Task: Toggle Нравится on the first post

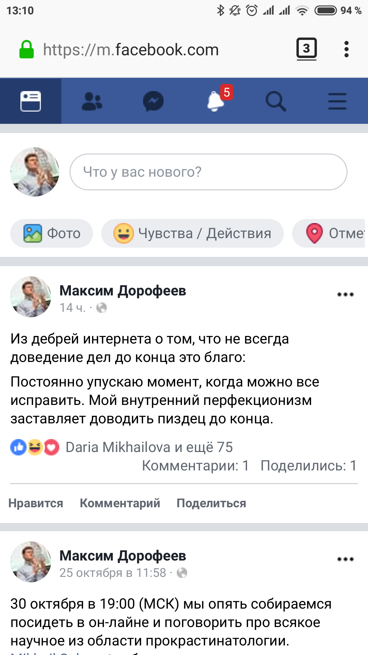Action: pos(36,503)
